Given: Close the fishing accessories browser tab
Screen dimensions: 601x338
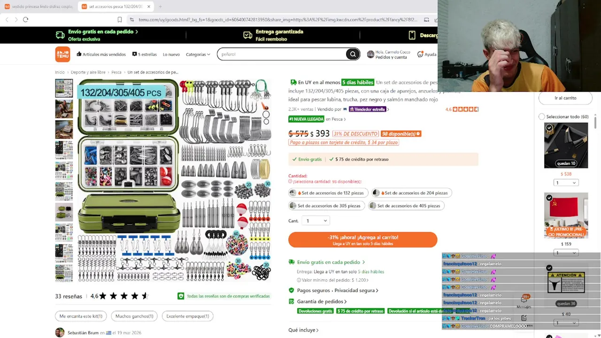Looking at the screenshot, I should [x=149, y=7].
